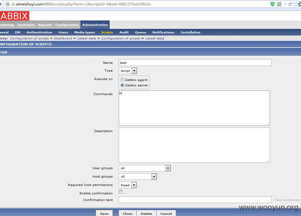This screenshot has height=216, width=301.
Task: Go to DM submenu
Action: point(17,32)
